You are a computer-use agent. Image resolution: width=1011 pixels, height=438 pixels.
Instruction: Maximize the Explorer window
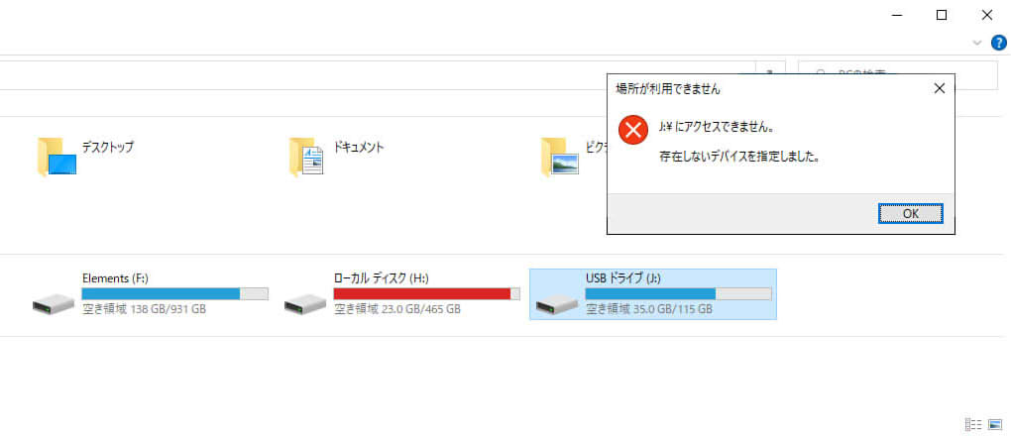pyautogui.click(x=942, y=16)
